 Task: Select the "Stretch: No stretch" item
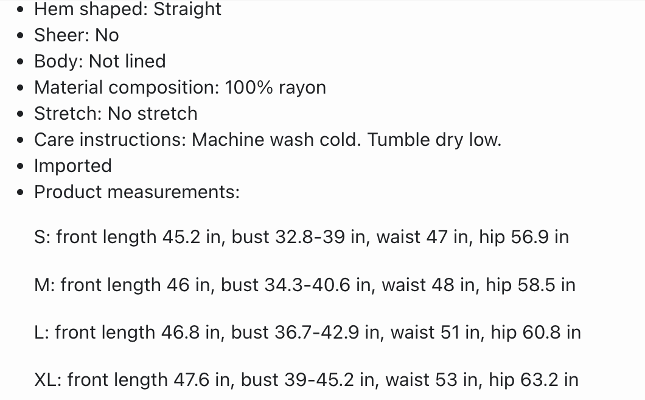point(116,114)
